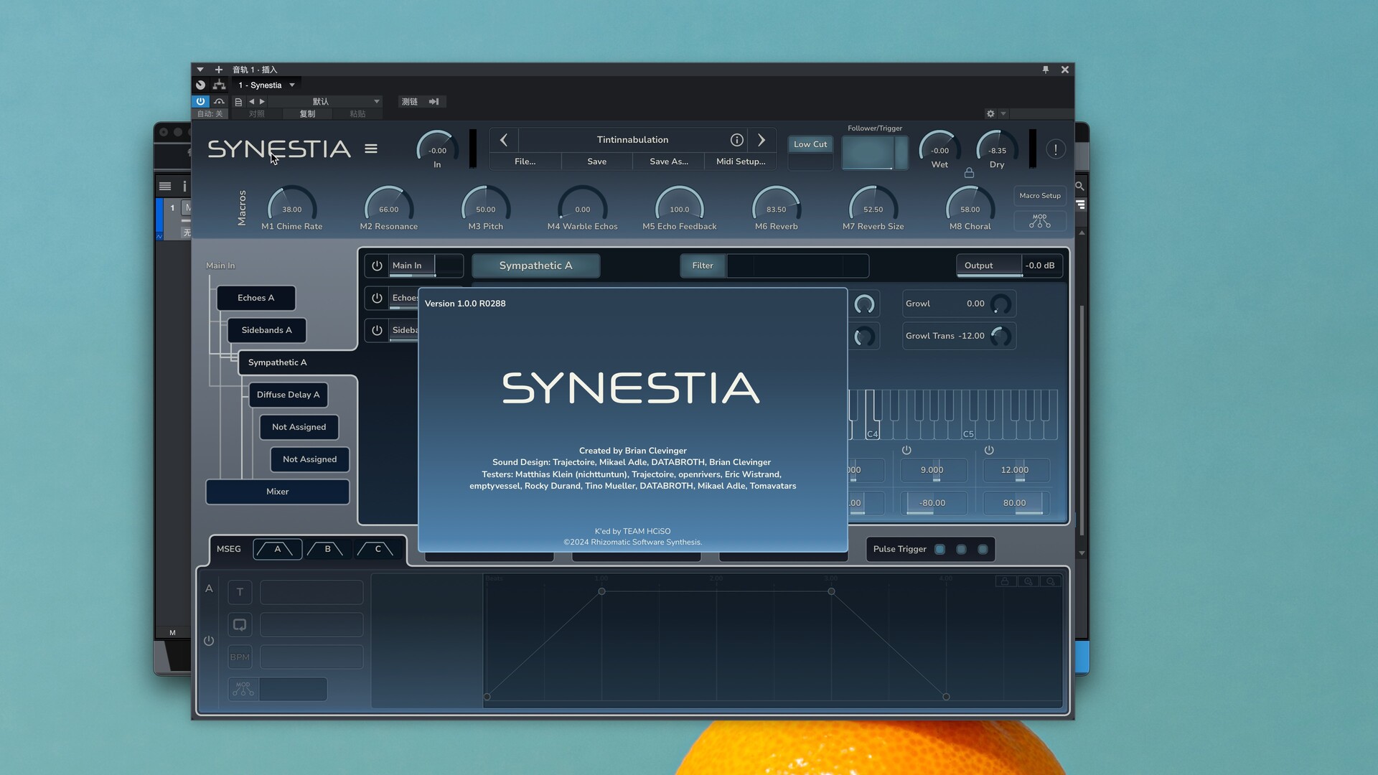
Task: Go to the next preset arrow
Action: tap(761, 140)
